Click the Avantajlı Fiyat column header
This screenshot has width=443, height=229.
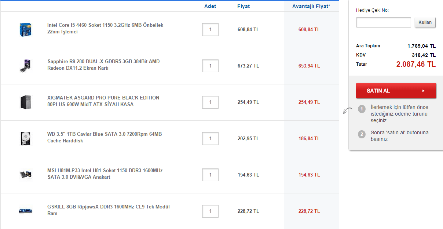311,7
